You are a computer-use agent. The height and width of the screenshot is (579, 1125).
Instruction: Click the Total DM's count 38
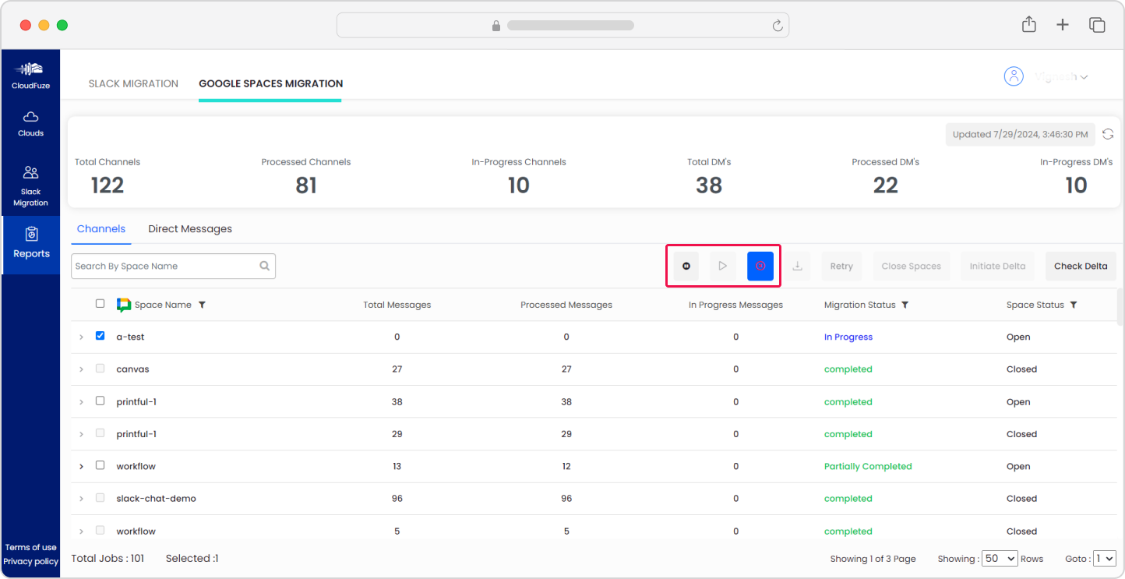(x=709, y=185)
